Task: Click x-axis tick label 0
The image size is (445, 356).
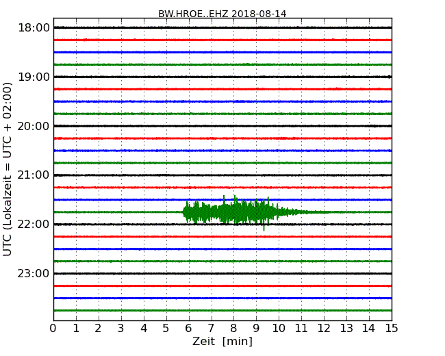Action: pyautogui.click(x=53, y=328)
